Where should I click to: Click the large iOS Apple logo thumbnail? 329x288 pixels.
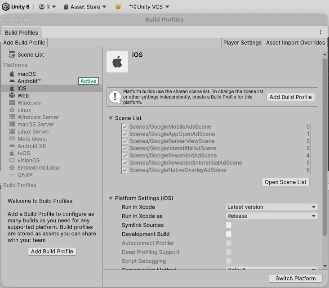pyautogui.click(x=117, y=62)
